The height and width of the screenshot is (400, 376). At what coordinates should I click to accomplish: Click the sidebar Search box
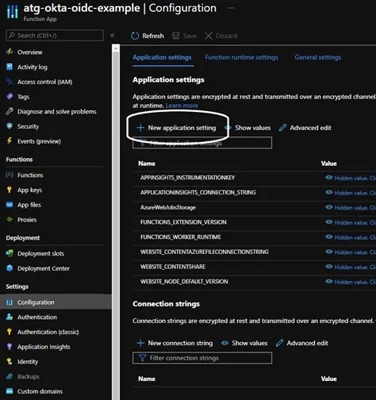pos(55,36)
